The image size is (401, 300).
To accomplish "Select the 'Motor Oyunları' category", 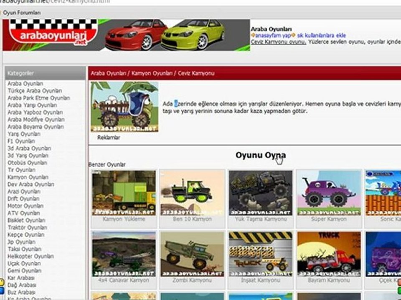I will 25,205.
